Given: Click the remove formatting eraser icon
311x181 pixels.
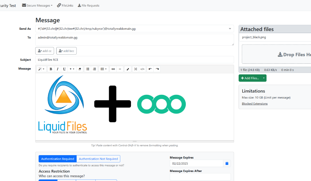Looking at the screenshot, I should (x=80, y=69).
